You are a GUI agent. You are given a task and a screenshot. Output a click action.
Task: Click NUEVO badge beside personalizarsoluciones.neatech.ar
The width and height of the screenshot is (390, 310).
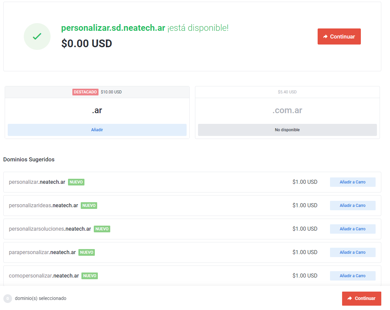click(x=102, y=229)
